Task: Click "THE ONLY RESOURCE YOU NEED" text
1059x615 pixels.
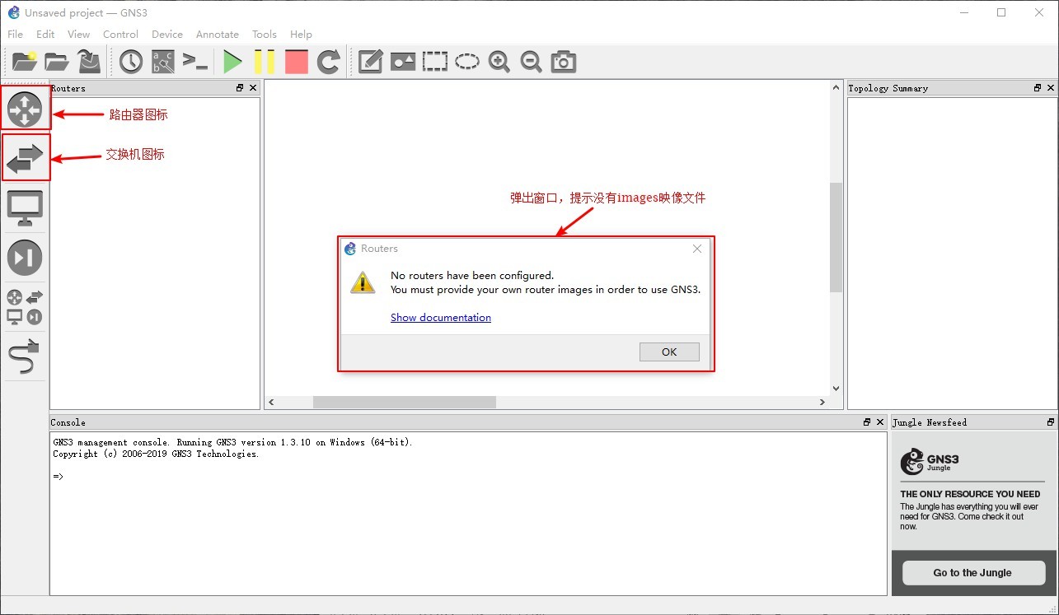Action: click(x=970, y=494)
